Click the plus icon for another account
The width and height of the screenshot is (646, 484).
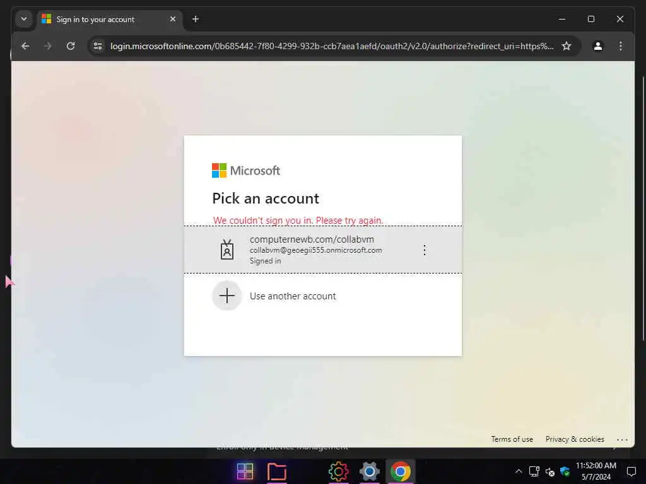tap(227, 296)
